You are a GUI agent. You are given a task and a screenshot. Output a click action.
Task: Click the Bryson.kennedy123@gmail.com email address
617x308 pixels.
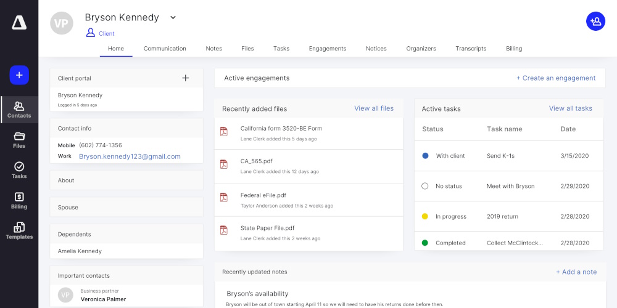click(x=130, y=156)
